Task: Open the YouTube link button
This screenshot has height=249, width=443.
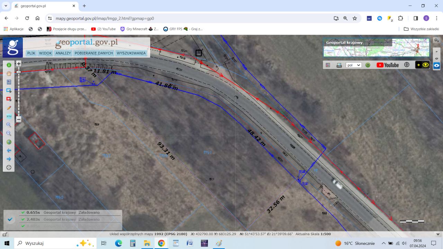Action: click(388, 65)
